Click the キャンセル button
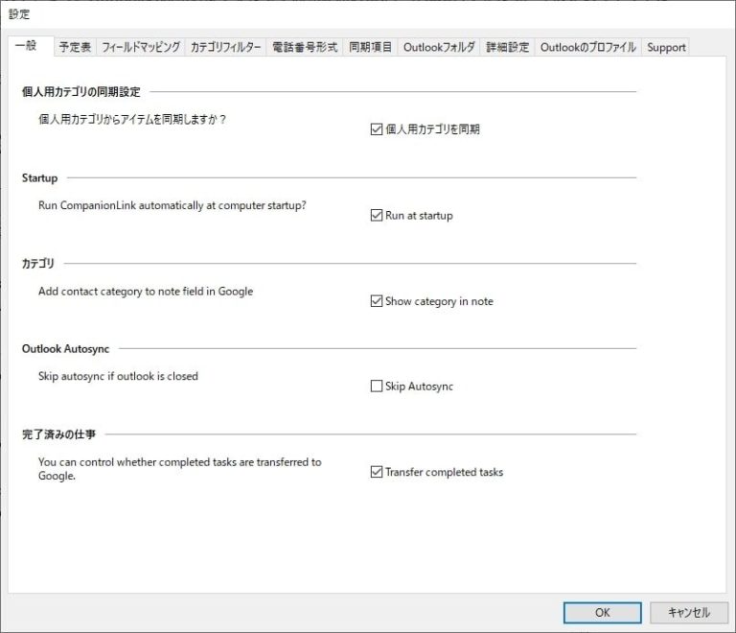 pyautogui.click(x=689, y=613)
